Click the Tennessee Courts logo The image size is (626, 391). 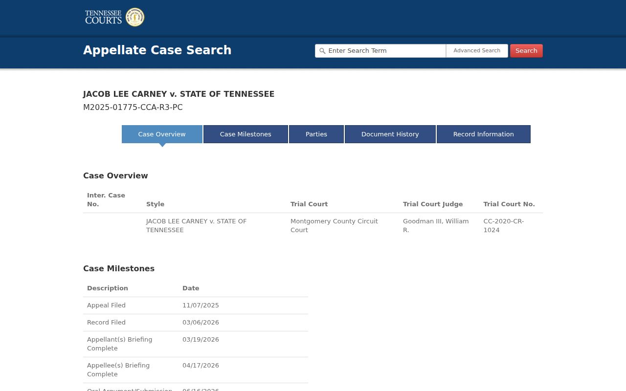(114, 17)
